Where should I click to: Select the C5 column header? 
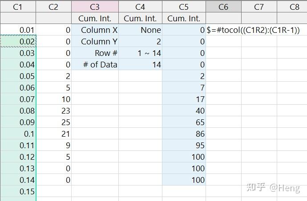(184, 7)
